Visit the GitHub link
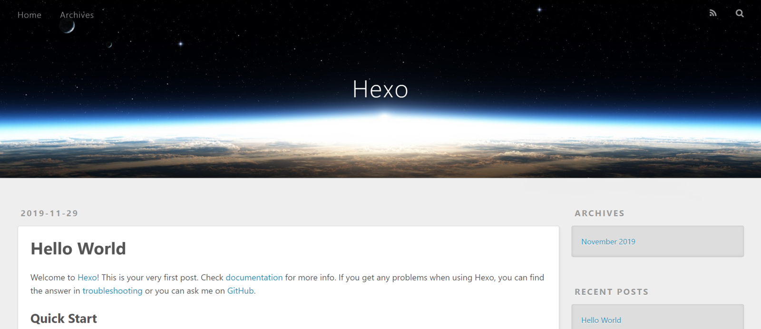Image resolution: width=761 pixels, height=329 pixels. 240,291
